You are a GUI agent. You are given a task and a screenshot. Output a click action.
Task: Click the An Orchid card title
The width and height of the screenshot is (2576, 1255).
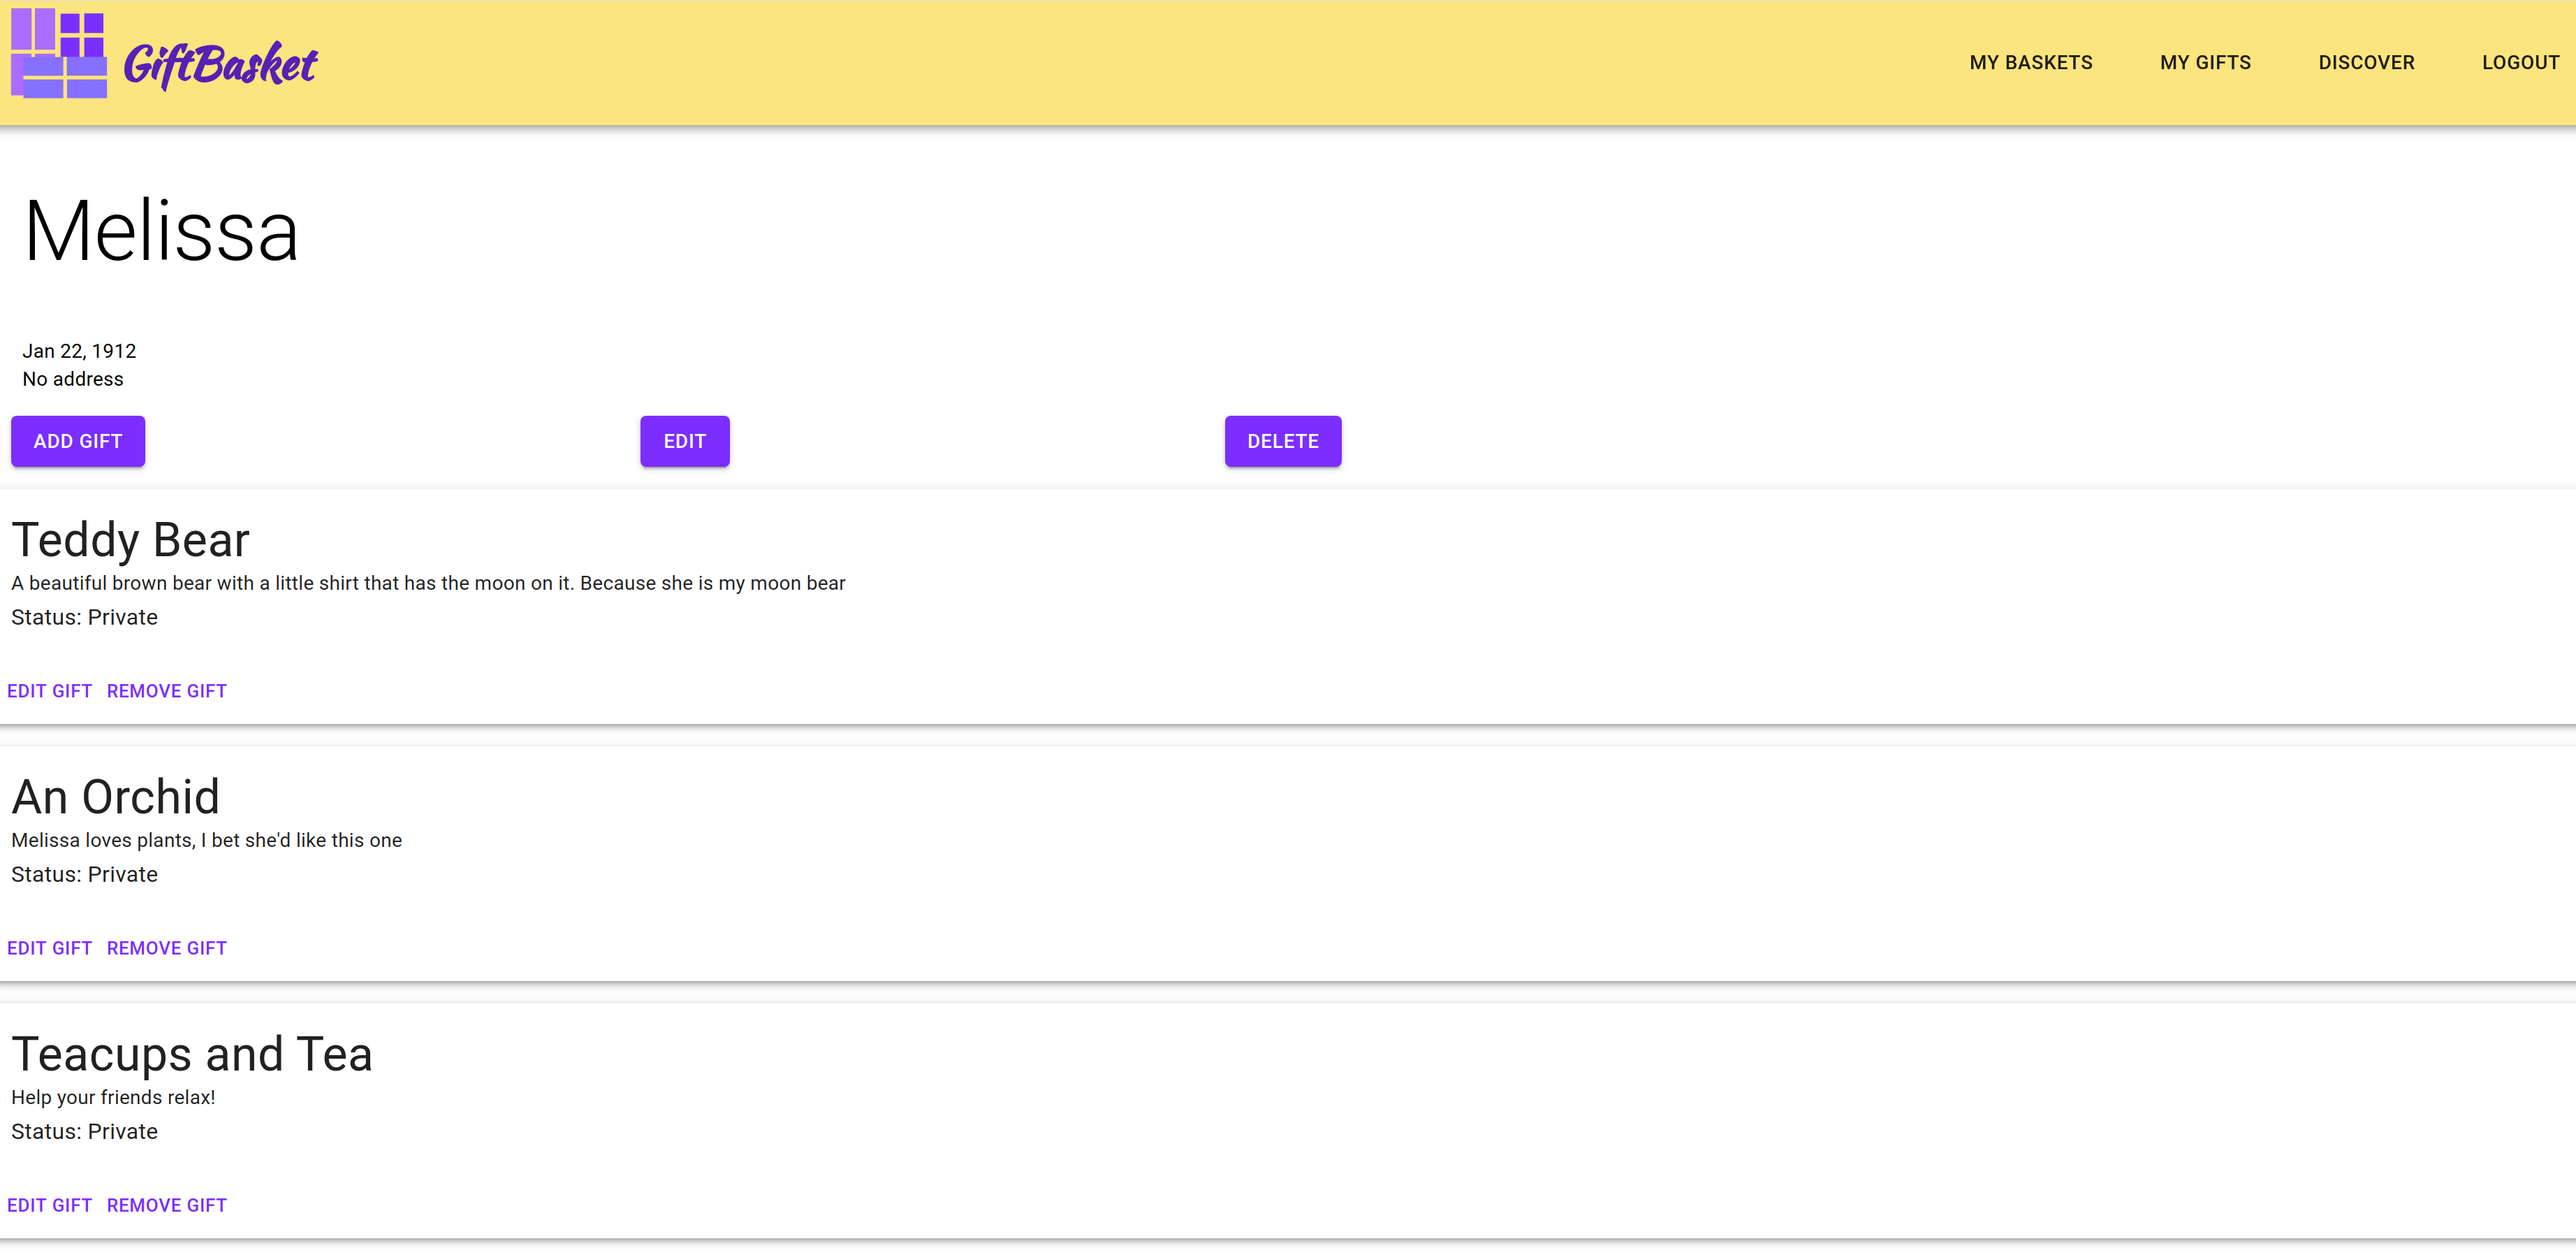pyautogui.click(x=115, y=797)
